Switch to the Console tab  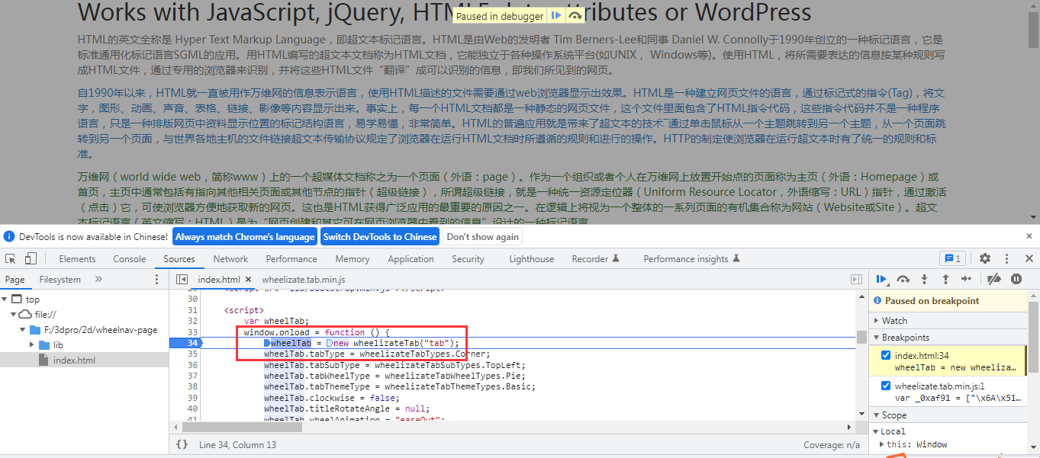(130, 259)
